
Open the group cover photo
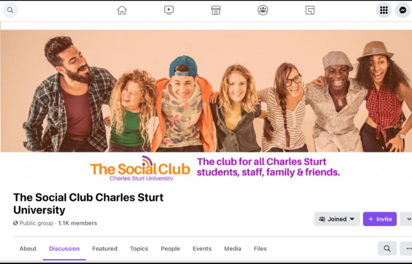206,105
